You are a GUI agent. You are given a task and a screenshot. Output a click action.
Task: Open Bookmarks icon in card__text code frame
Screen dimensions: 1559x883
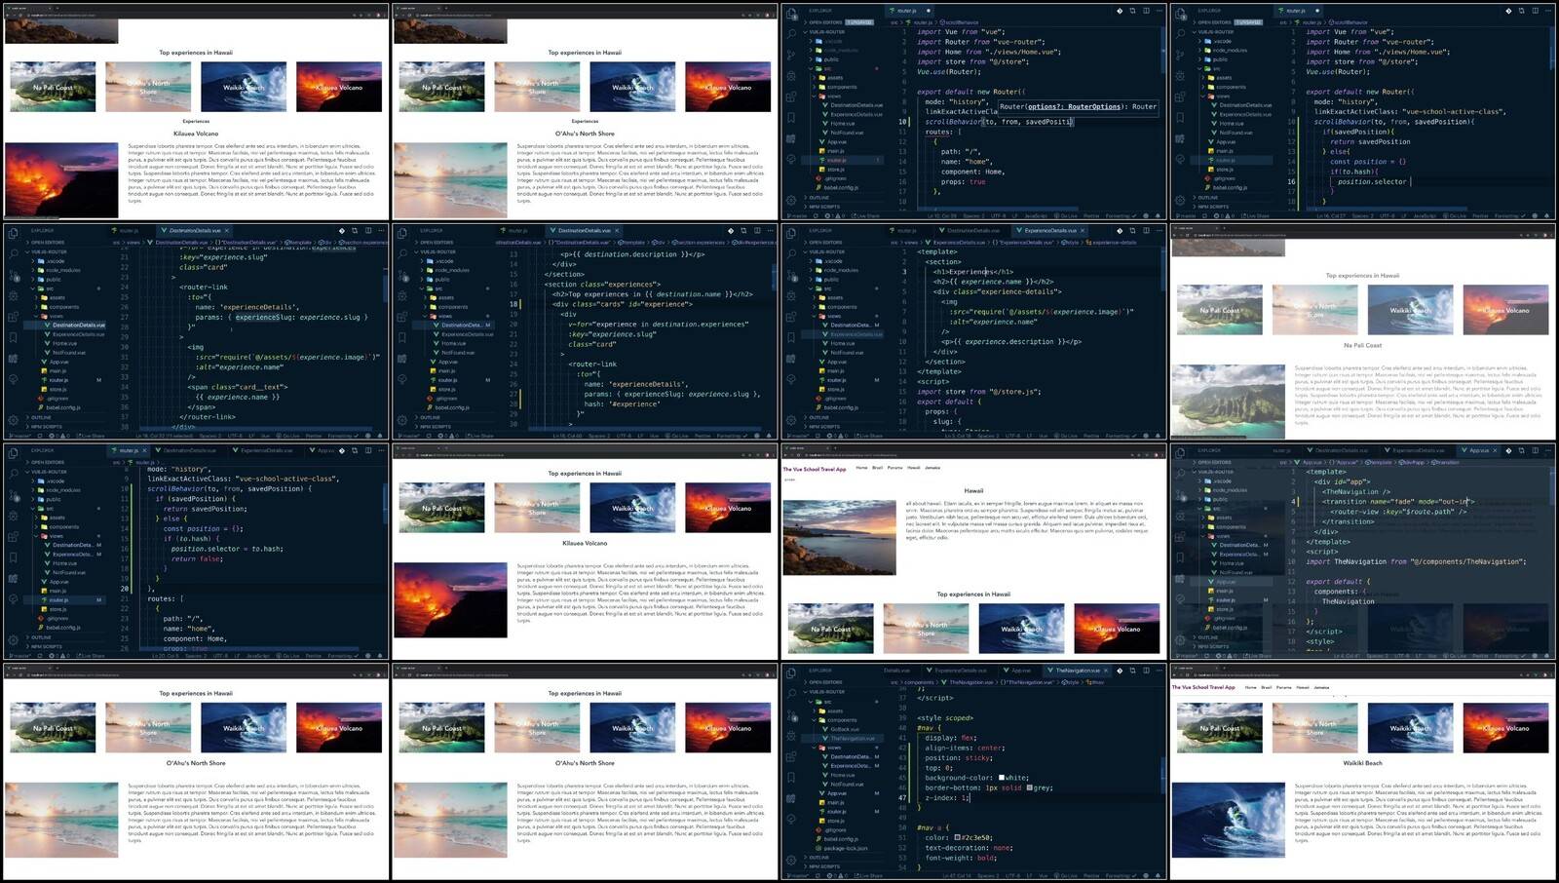13,337
